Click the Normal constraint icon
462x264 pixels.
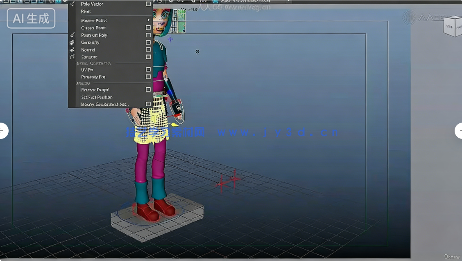point(72,50)
